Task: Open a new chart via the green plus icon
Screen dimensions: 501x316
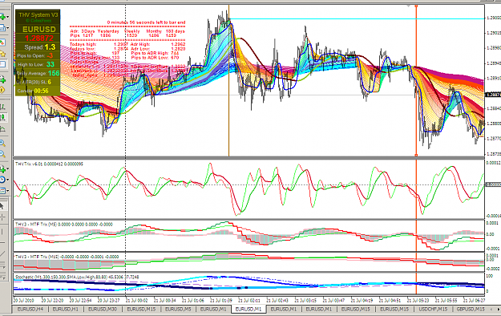Action: [x=2, y=17]
